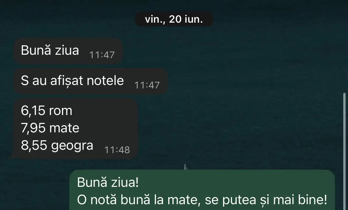Click the chat scrollbar thumb
The width and height of the screenshot is (348, 210).
[344, 151]
